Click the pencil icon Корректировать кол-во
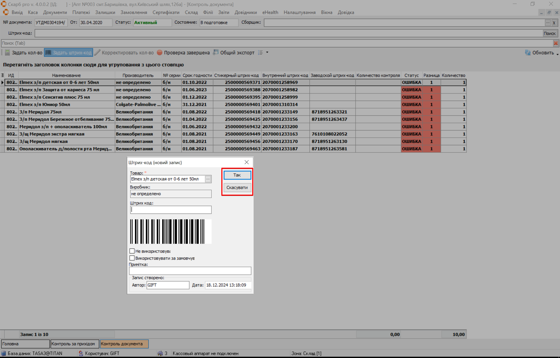Viewport: 560px width, 358px height. 97,53
